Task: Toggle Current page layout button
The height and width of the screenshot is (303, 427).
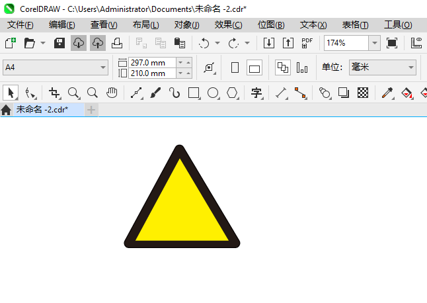Action: (302, 67)
